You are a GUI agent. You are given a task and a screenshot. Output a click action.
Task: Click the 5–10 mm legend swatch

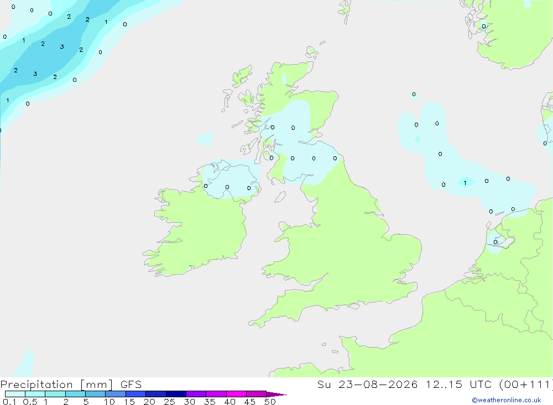[x=96, y=394]
